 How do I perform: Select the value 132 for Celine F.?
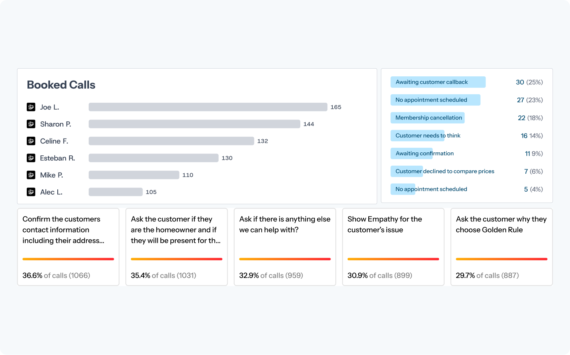coord(262,141)
